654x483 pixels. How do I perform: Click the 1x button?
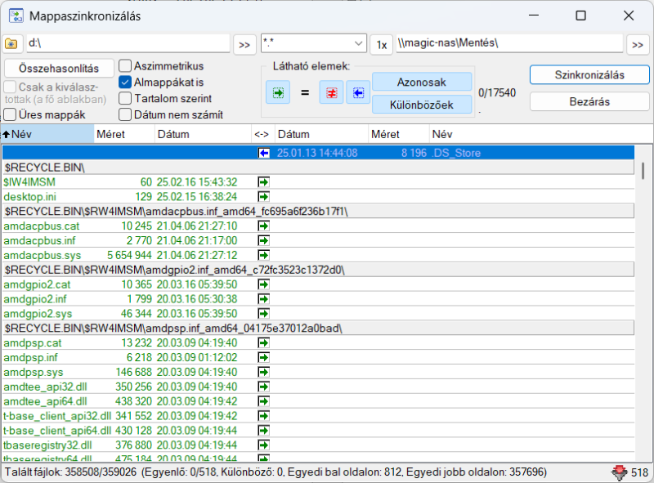pos(382,45)
